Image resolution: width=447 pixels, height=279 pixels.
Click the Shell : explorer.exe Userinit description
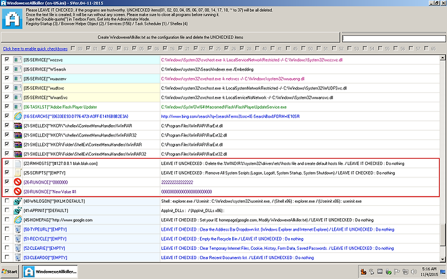pos(261,201)
